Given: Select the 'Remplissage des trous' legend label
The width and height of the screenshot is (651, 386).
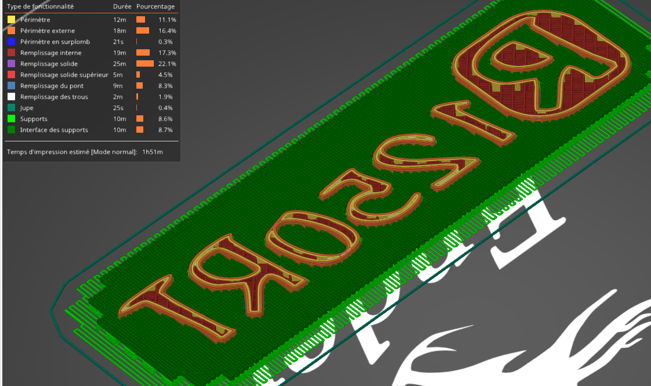Looking at the screenshot, I should coord(54,97).
